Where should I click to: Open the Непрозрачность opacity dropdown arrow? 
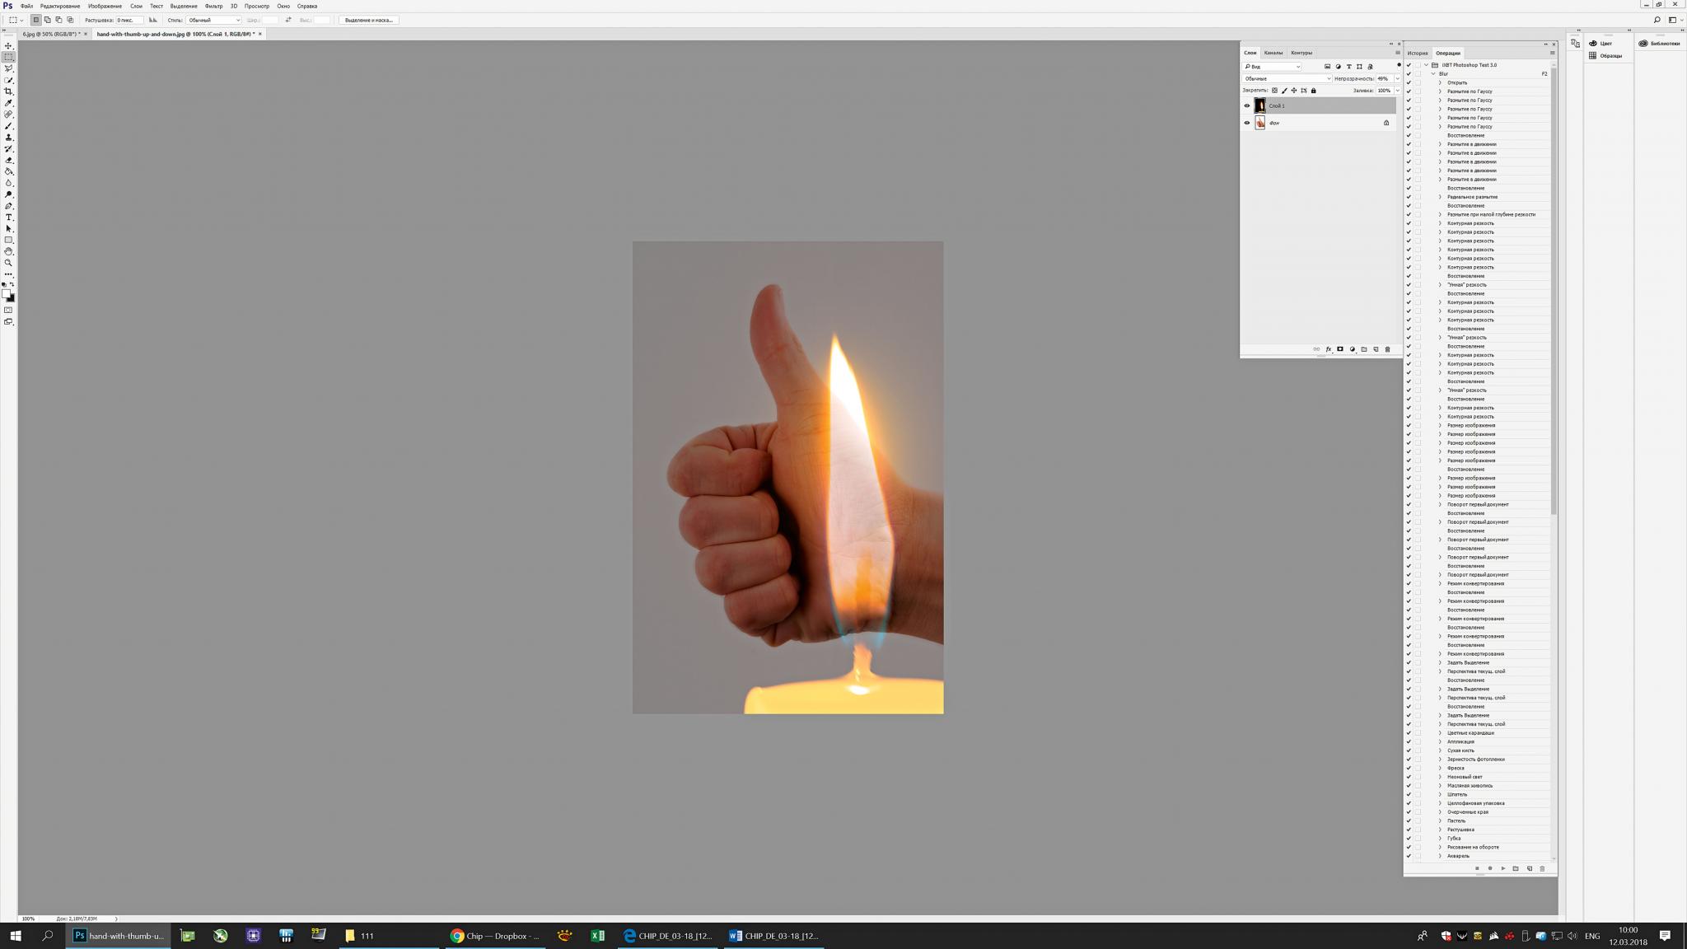click(1397, 78)
